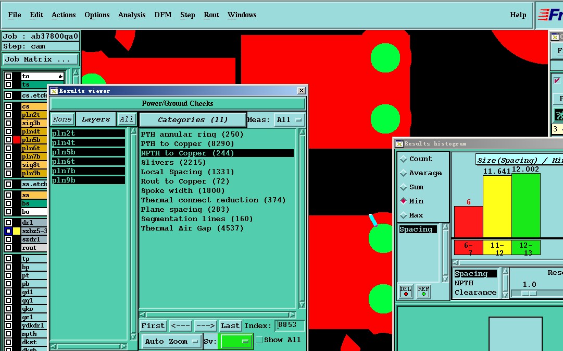Select Clearance in the histogram measurement list

[x=476, y=293]
